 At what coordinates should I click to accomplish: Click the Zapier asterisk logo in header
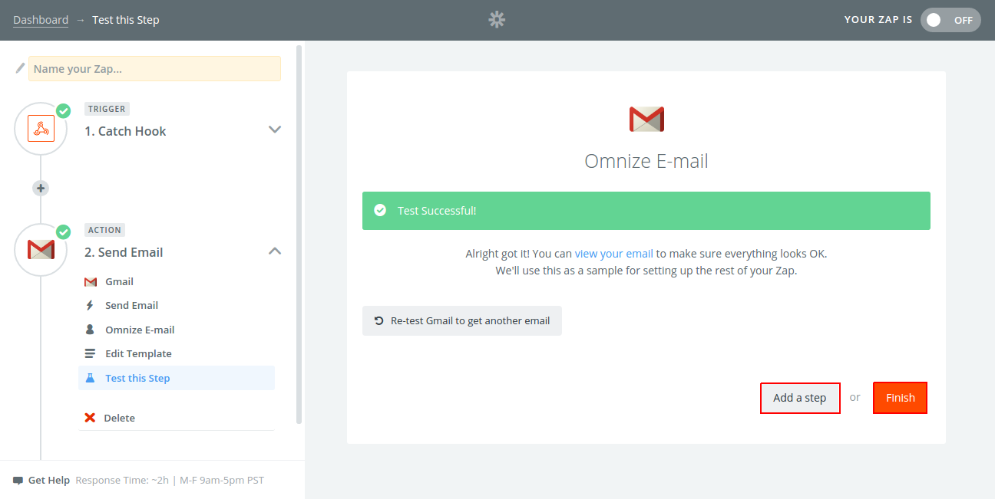[x=497, y=20]
